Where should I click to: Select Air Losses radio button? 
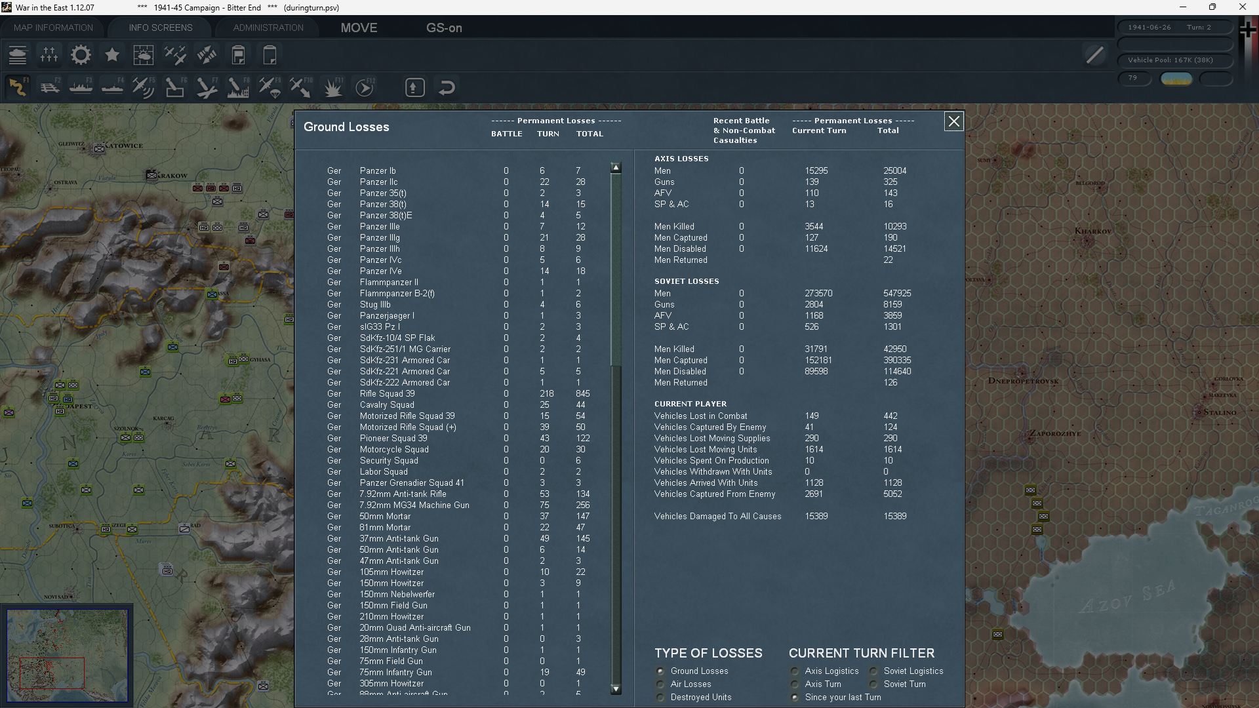660,684
